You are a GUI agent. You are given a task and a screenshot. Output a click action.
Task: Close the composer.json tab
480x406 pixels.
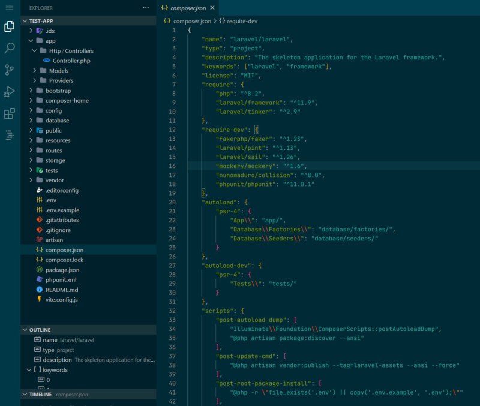[212, 8]
